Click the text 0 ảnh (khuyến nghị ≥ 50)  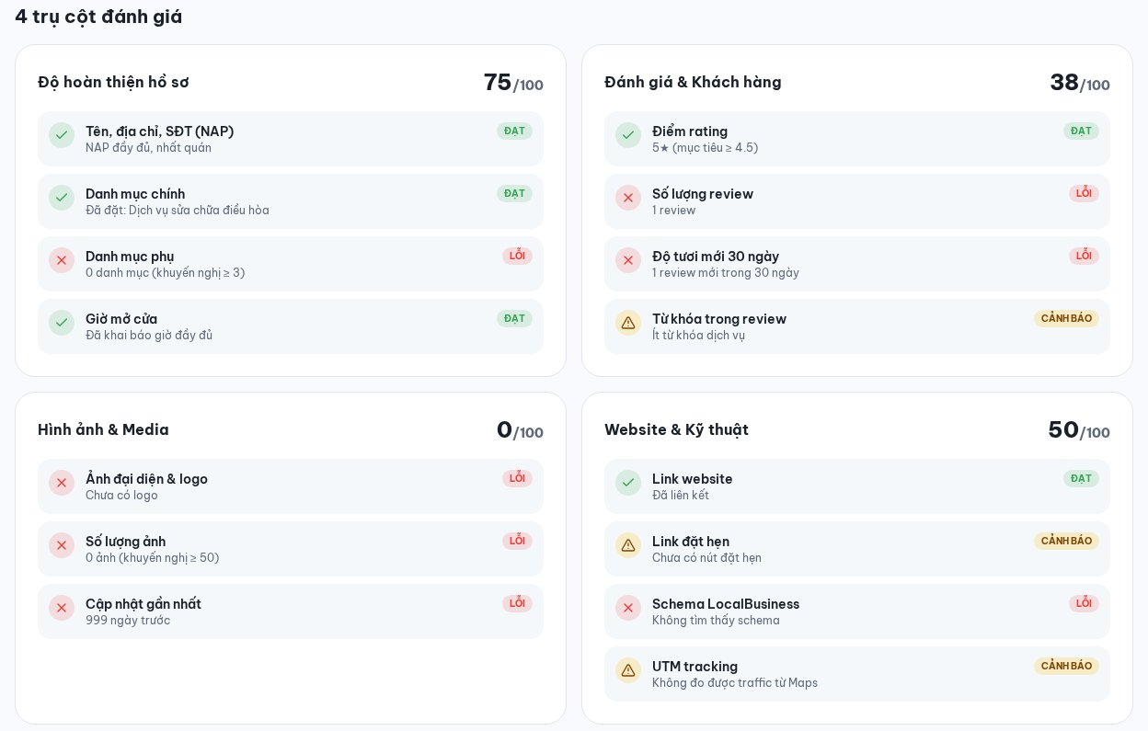tap(152, 558)
